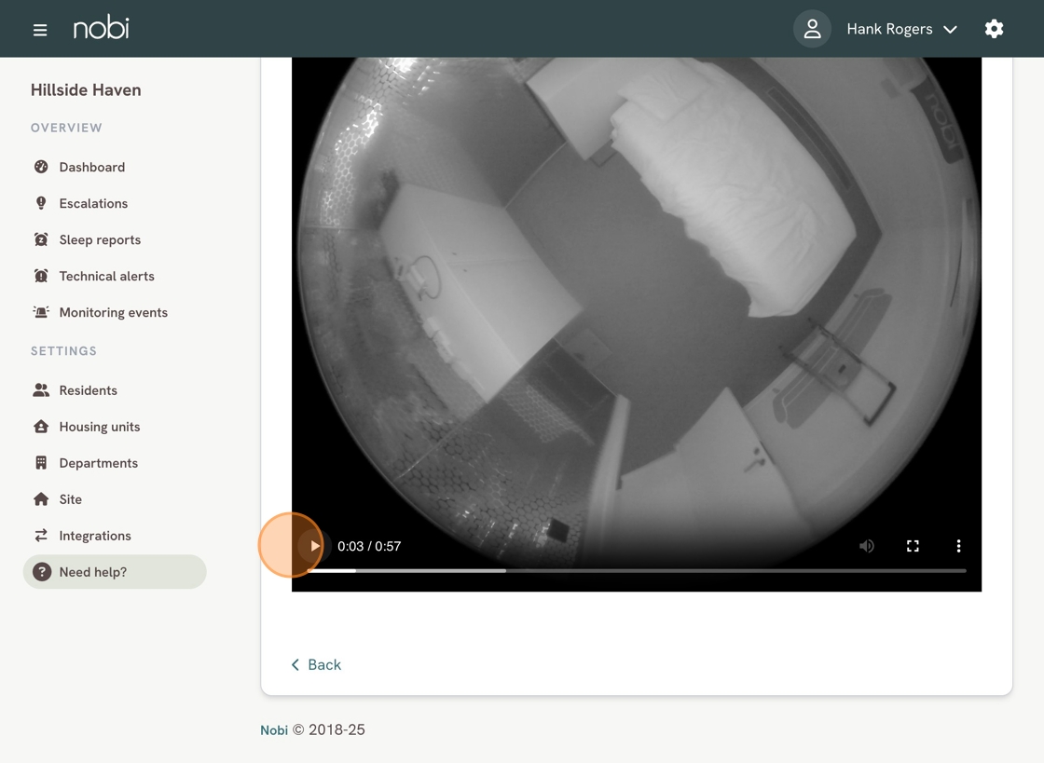
Task: Click the Nobi logo in header
Action: click(x=102, y=29)
